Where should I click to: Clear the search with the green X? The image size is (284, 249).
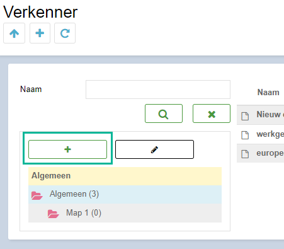click(x=212, y=113)
